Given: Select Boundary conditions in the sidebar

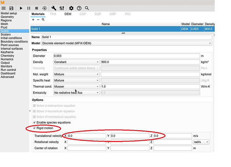Looking at the screenshot, I should [x=14, y=42].
